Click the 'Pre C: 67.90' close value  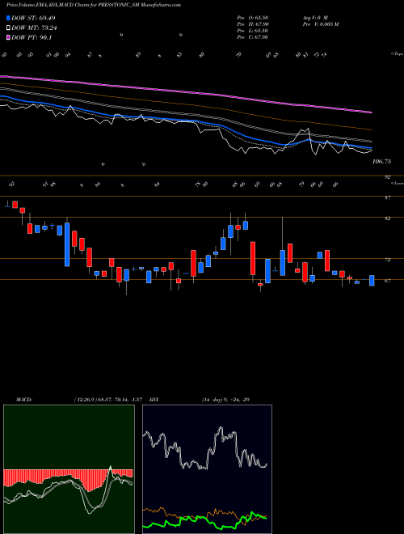(252, 37)
